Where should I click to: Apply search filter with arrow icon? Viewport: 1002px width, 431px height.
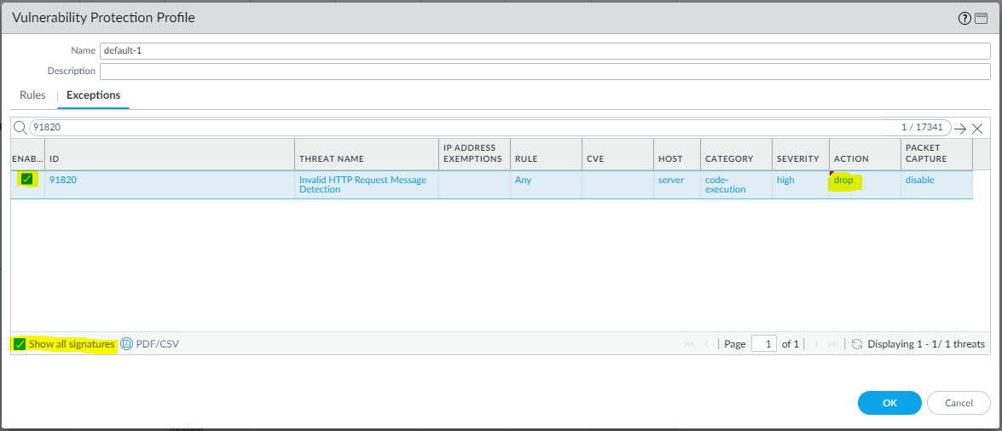tap(960, 129)
